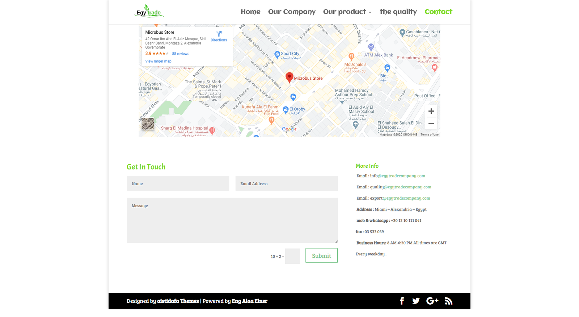
Task: Switch map to satellite view thumbnail
Action: click(148, 124)
